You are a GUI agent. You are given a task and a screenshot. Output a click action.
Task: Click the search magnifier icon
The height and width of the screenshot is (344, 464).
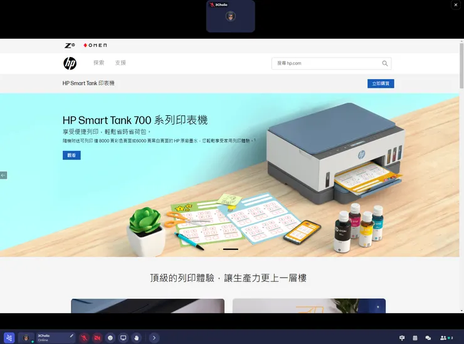pyautogui.click(x=385, y=63)
